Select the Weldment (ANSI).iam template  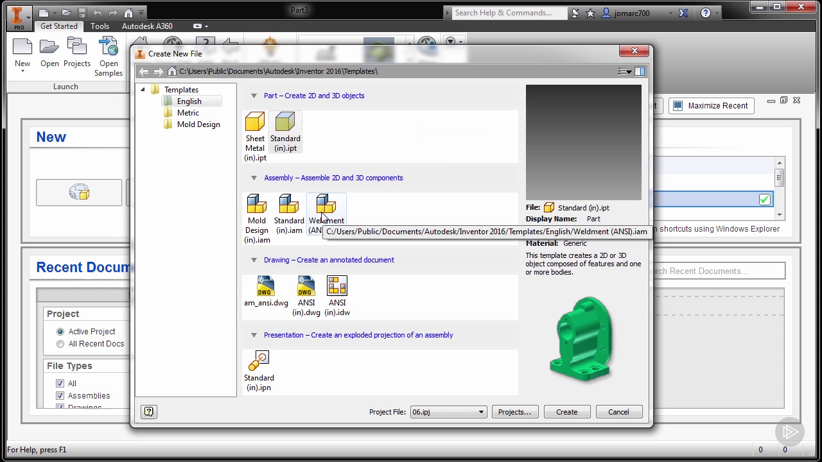[326, 214]
